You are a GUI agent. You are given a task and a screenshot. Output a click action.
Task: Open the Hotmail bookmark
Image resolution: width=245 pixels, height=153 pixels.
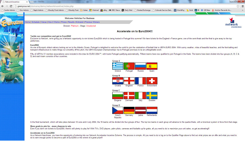pos(94,10)
